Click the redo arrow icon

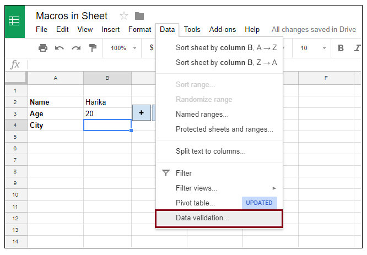click(76, 48)
